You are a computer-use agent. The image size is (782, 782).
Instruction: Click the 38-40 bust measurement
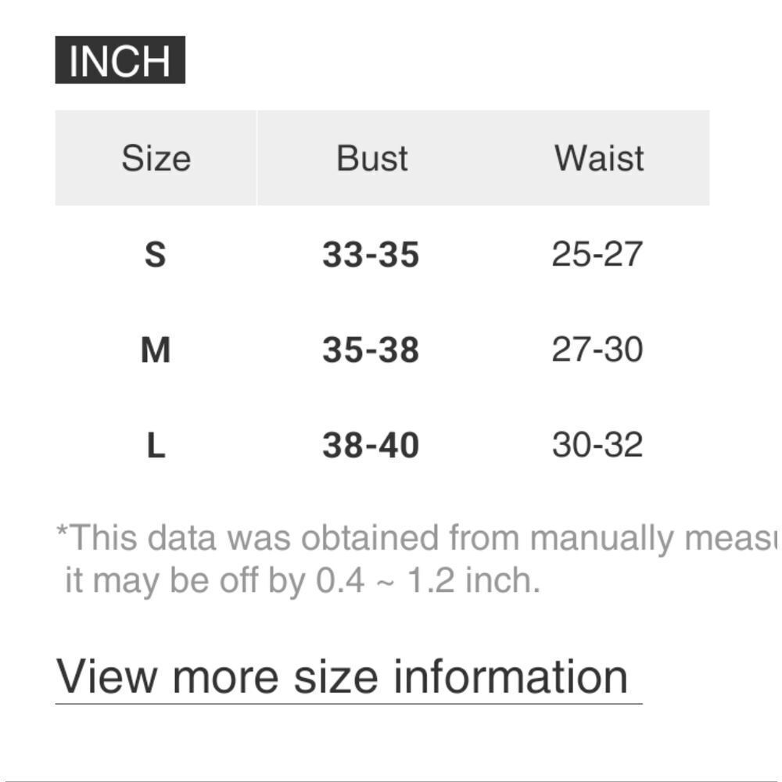(x=371, y=446)
